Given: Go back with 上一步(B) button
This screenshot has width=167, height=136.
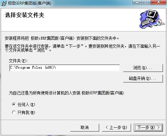Looking at the screenshot, I should pyautogui.click(x=117, y=127).
